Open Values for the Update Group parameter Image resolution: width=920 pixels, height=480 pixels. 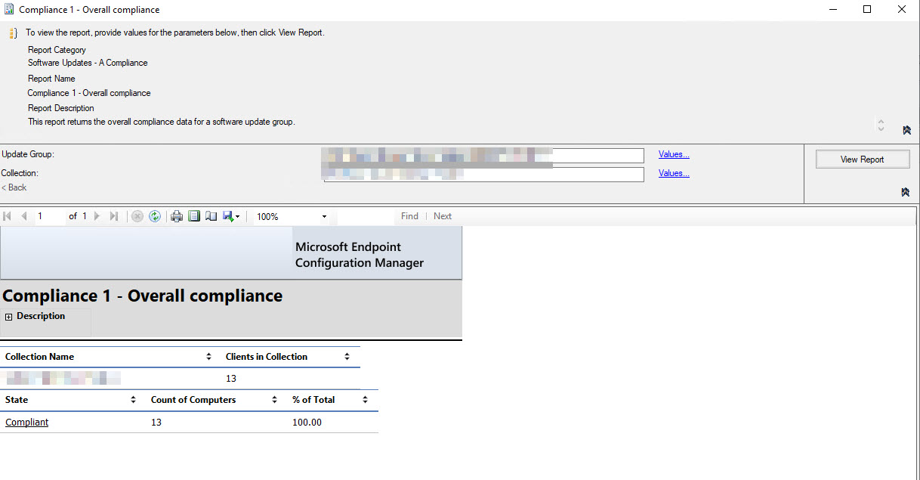pyautogui.click(x=674, y=154)
